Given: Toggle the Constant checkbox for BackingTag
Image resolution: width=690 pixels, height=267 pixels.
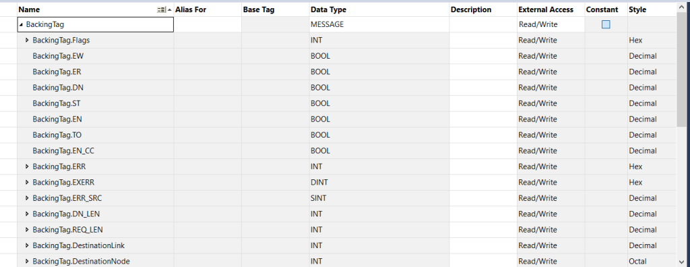Looking at the screenshot, I should click(606, 25).
